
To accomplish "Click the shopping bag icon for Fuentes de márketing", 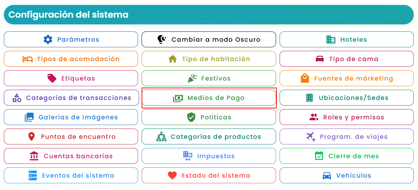I will pyautogui.click(x=305, y=78).
